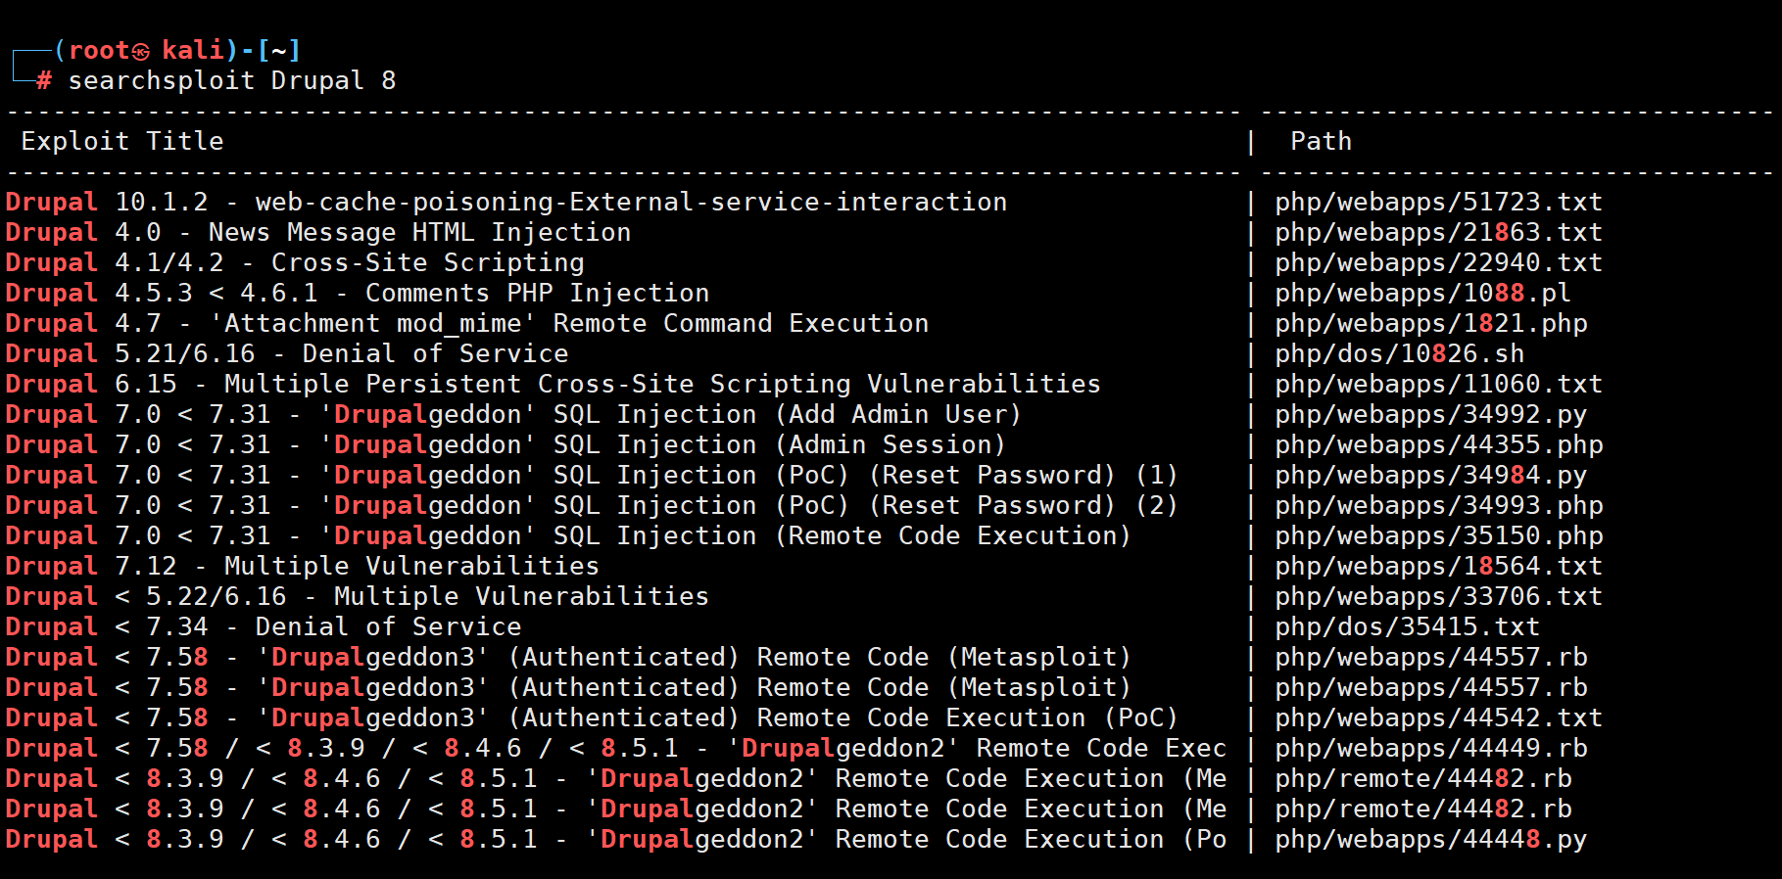This screenshot has height=879, width=1782.
Task: Click the path php/webapps/51723.txt
Action: 1438,203
